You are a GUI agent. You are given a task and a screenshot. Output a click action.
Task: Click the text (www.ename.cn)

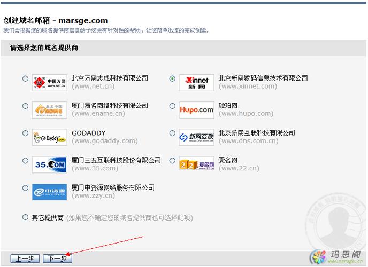[x=98, y=114]
